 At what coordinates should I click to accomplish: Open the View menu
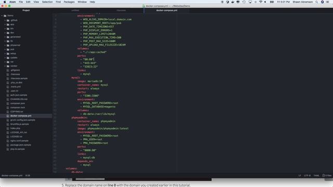click(36, 2)
